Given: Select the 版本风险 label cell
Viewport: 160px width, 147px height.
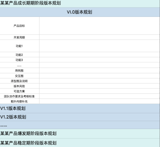Looking at the screenshot, I should (20, 86).
